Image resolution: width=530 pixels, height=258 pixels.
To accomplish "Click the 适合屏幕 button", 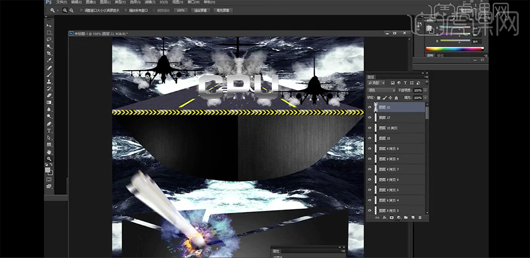I will tap(200, 10).
